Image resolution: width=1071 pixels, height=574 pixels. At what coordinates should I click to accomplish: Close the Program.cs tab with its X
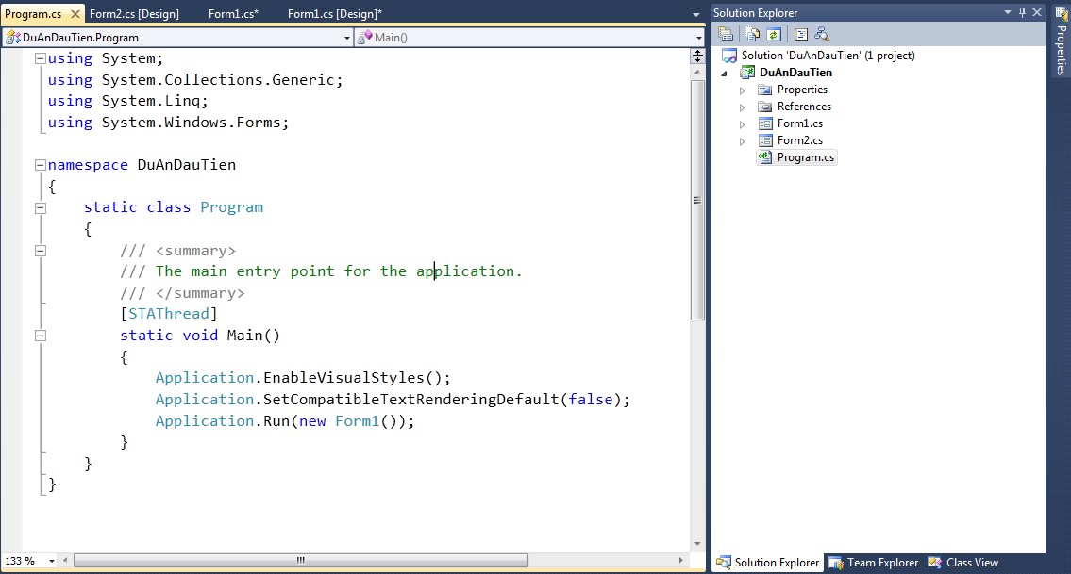tap(75, 14)
